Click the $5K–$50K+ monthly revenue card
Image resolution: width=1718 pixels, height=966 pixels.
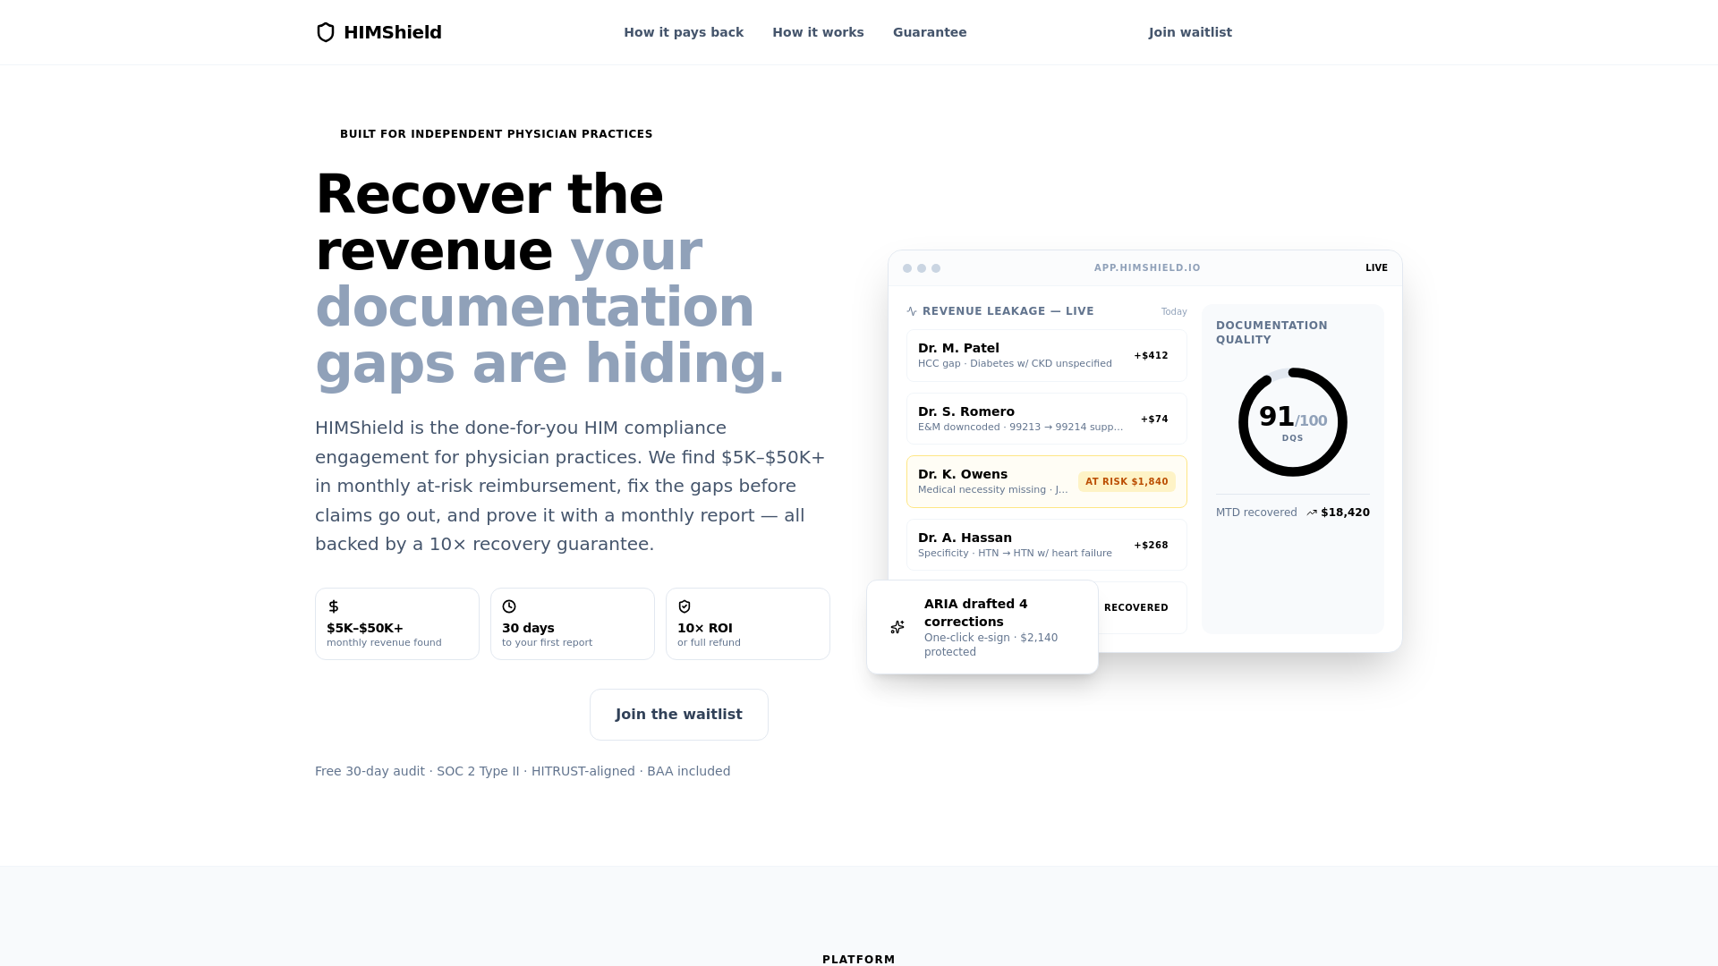397,624
